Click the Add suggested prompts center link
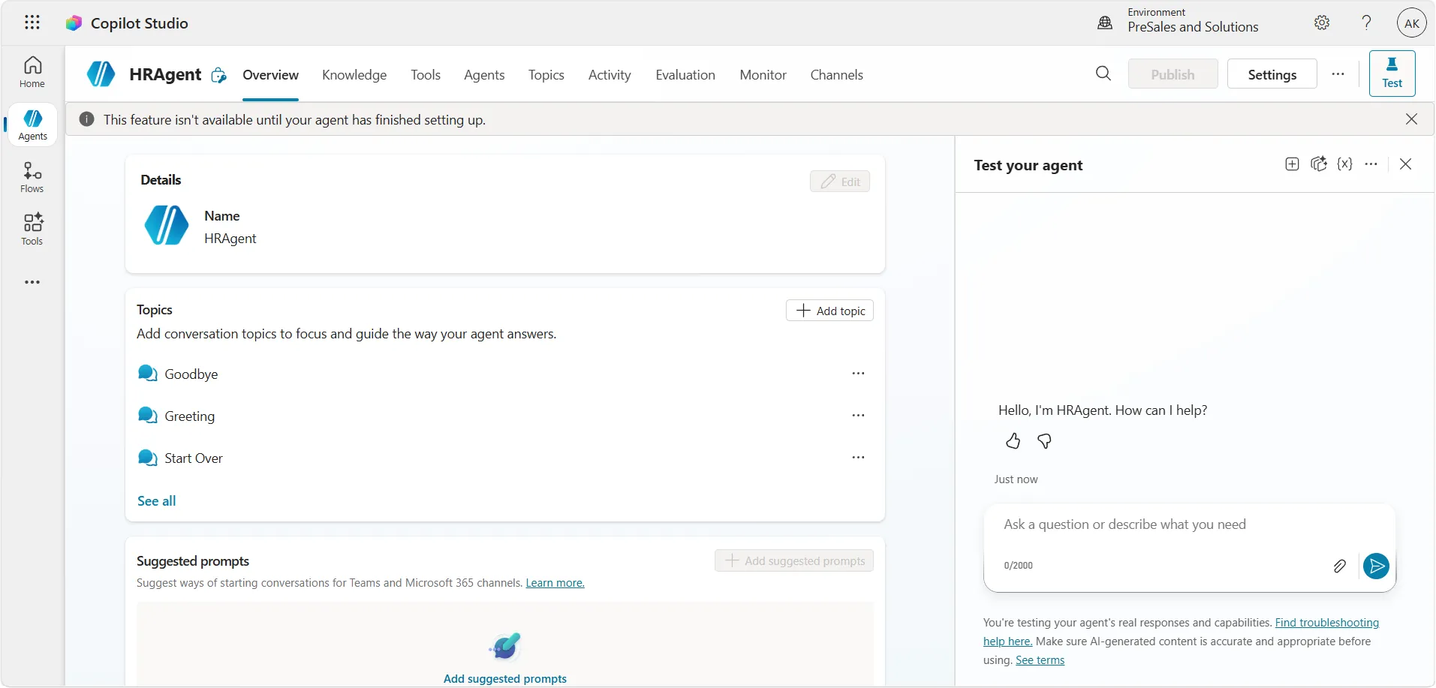The image size is (1436, 688). (505, 679)
